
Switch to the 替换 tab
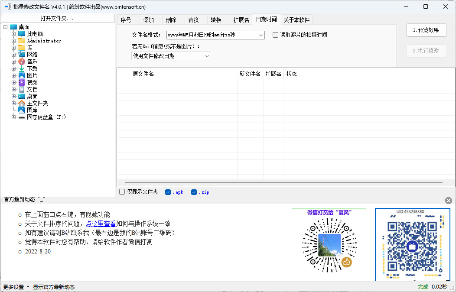pyautogui.click(x=196, y=20)
